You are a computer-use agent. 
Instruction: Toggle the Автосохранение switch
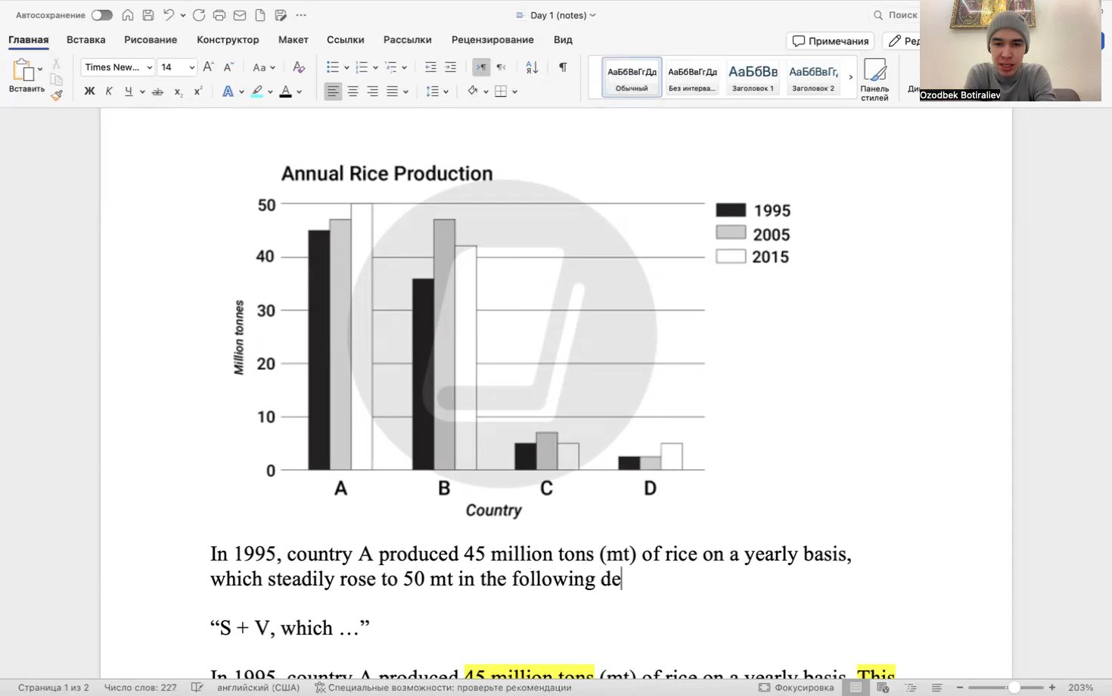(102, 14)
